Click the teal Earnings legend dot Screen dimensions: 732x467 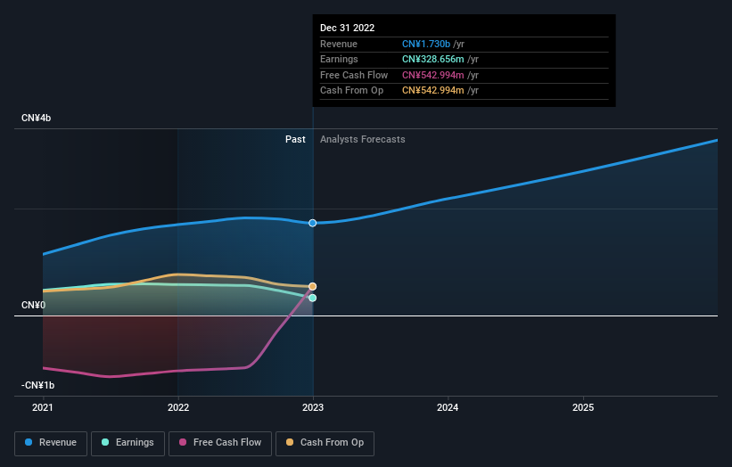(105, 442)
